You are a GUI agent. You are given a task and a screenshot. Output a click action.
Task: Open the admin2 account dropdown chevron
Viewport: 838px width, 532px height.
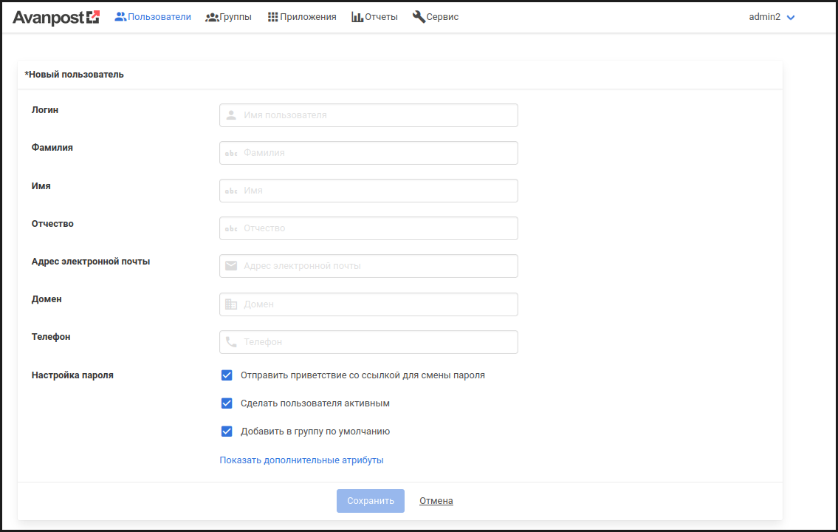(791, 18)
